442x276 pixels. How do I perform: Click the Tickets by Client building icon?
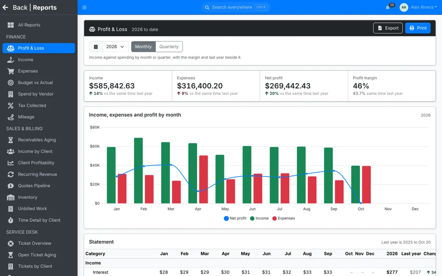(11, 266)
